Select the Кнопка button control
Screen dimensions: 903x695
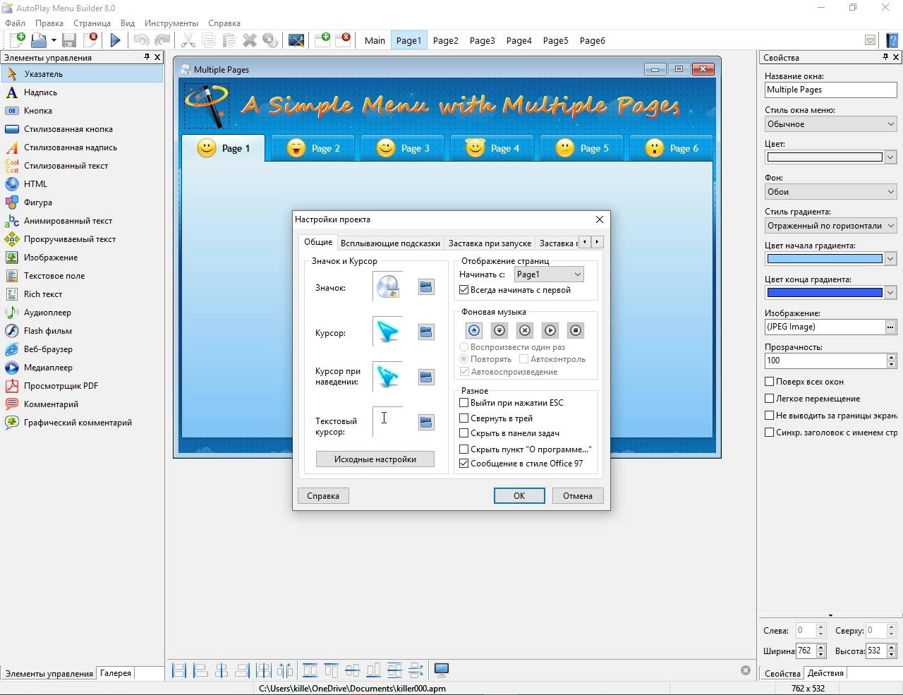[82, 110]
